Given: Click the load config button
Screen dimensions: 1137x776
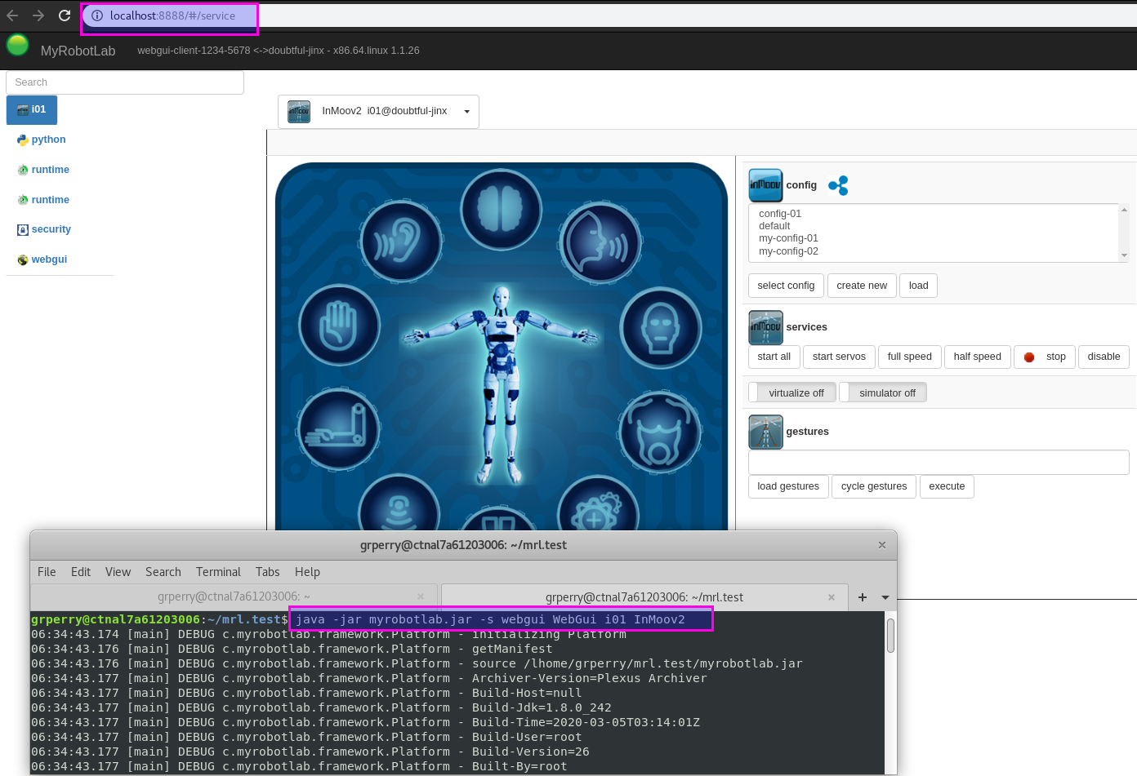Looking at the screenshot, I should pos(918,286).
